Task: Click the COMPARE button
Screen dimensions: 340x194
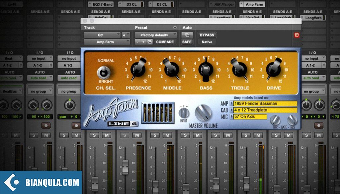Action: [x=165, y=42]
